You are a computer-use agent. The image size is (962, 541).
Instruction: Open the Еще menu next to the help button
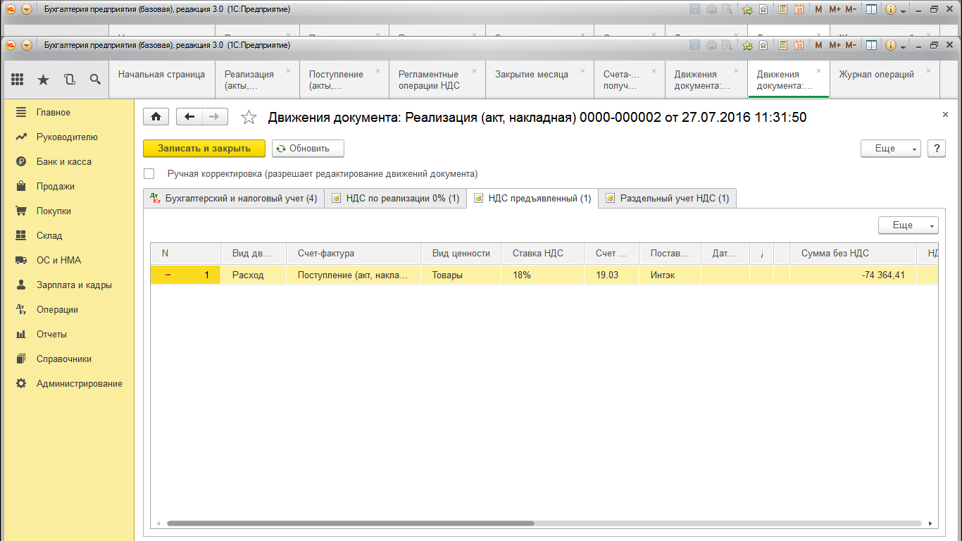[890, 148]
